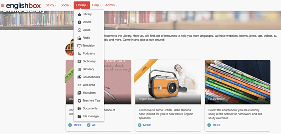The width and height of the screenshot is (281, 134).
Task: Expand the Social dropdown menu
Action: click(x=66, y=5)
